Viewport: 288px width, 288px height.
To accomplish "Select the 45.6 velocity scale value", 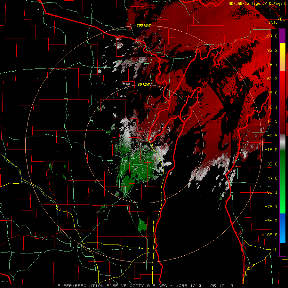I will (272, 93).
